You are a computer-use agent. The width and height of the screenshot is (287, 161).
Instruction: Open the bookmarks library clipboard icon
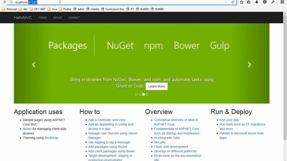[x=248, y=2]
